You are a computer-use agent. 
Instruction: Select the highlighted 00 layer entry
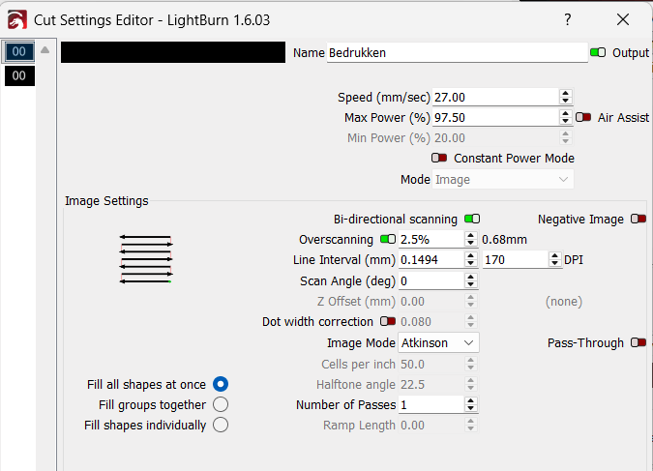pyautogui.click(x=18, y=51)
